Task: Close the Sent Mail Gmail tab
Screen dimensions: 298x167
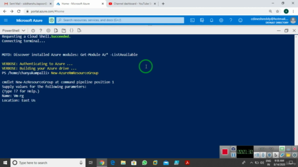Action: point(51,4)
